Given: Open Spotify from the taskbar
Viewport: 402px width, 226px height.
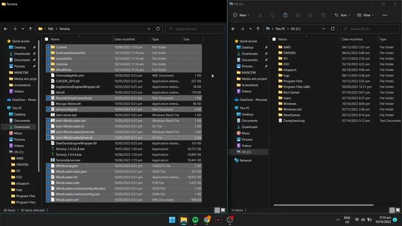Looking at the screenshot, I should [195, 220].
